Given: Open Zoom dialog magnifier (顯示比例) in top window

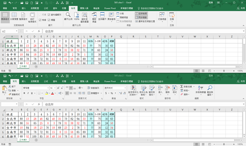Looking at the screenshot, I should click(68, 16).
